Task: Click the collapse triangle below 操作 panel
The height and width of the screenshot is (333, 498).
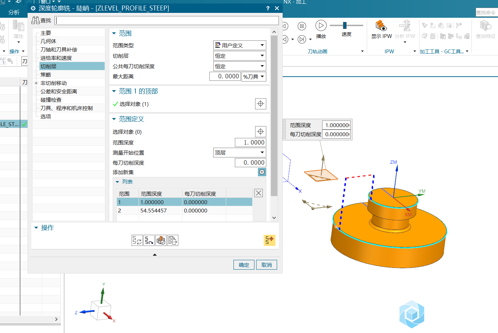Action: pyautogui.click(x=155, y=255)
